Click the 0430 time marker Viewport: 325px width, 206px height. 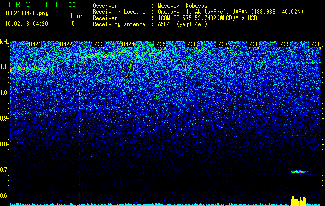315,44
